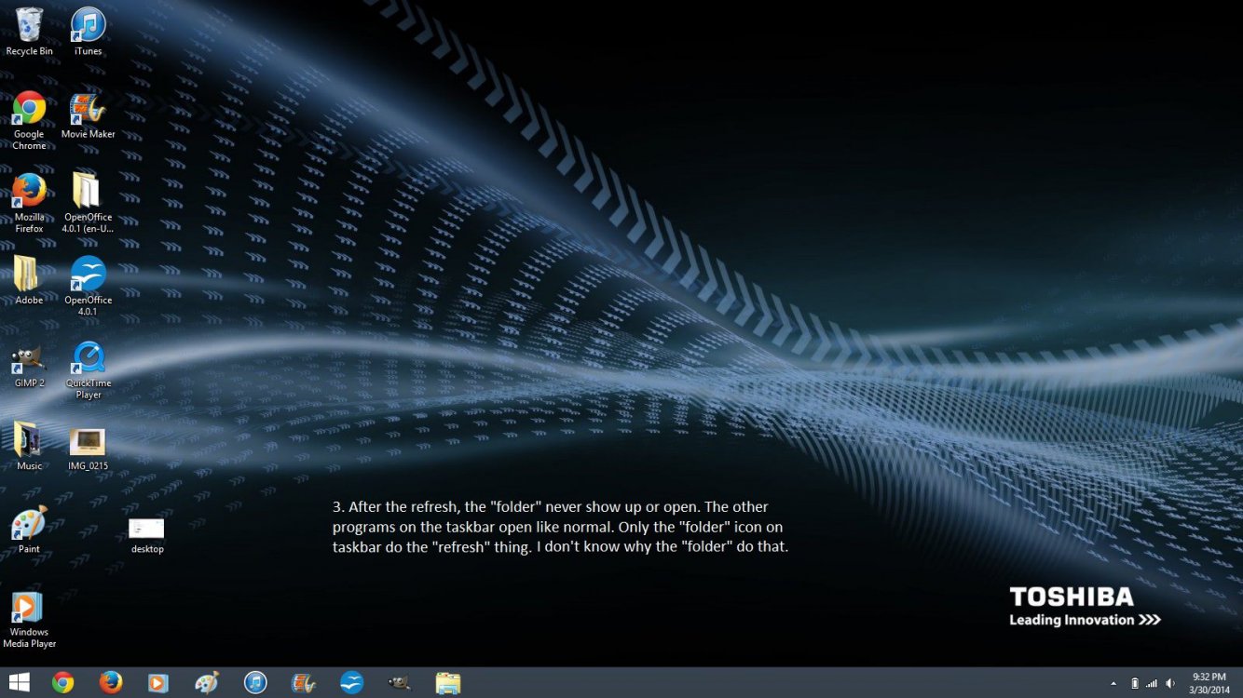Check the battery status tray icon
Image resolution: width=1243 pixels, height=698 pixels.
(x=1134, y=683)
